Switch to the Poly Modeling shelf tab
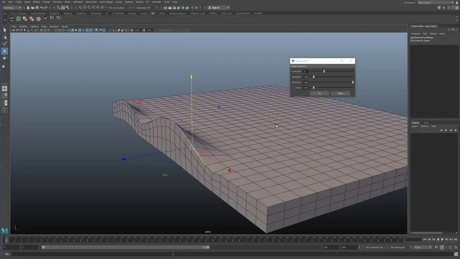The height and width of the screenshot is (259, 460). tap(38, 13)
